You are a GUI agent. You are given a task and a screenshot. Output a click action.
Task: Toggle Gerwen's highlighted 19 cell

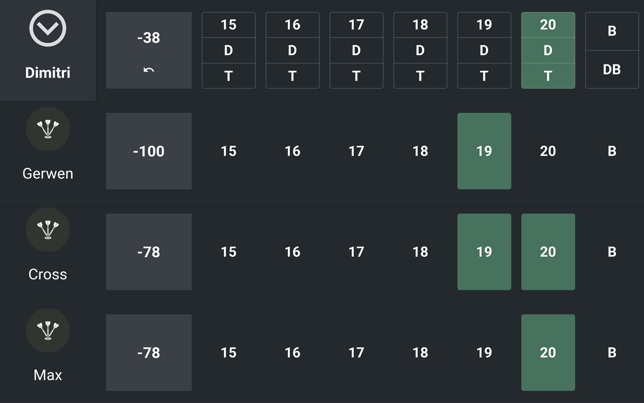[484, 151]
